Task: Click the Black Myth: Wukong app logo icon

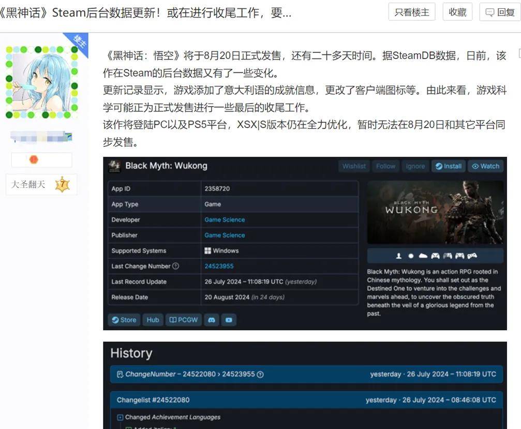Action: 115,166
